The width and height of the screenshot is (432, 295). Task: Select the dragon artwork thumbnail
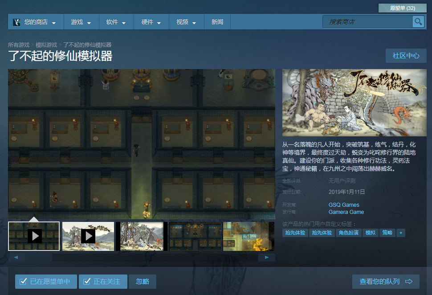(142, 236)
